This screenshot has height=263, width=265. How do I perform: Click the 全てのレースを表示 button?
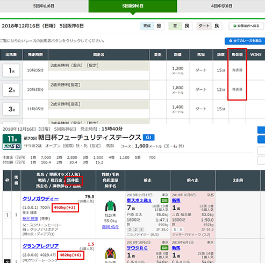tap(245, 41)
